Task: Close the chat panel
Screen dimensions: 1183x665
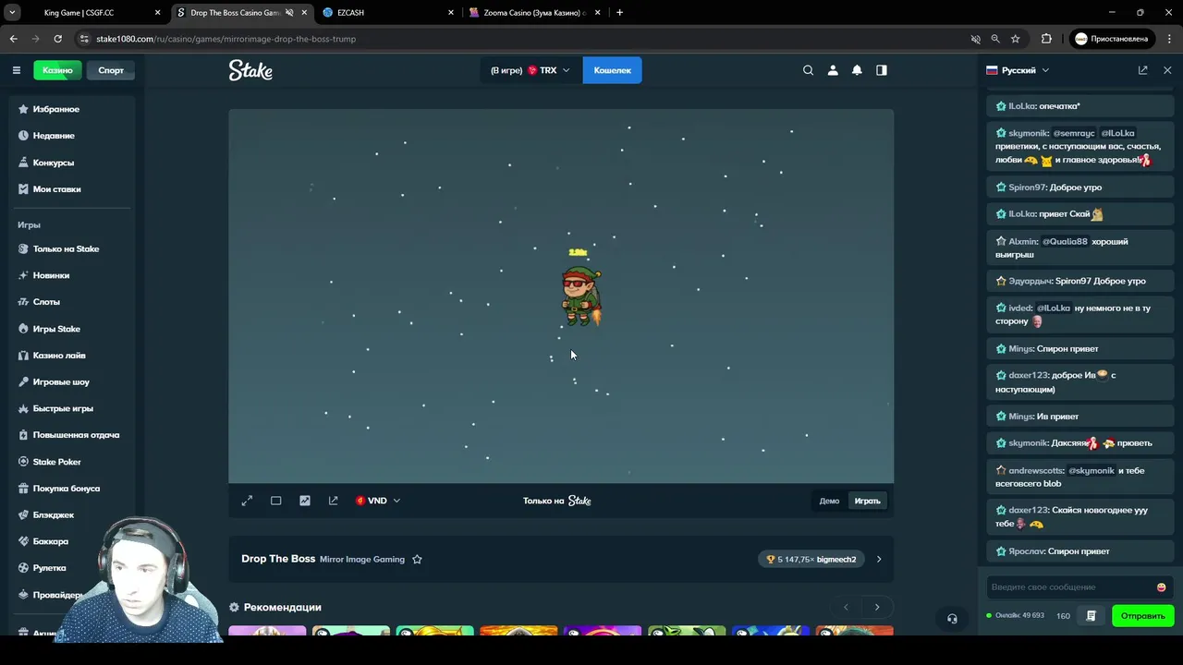Action: coord(1167,70)
